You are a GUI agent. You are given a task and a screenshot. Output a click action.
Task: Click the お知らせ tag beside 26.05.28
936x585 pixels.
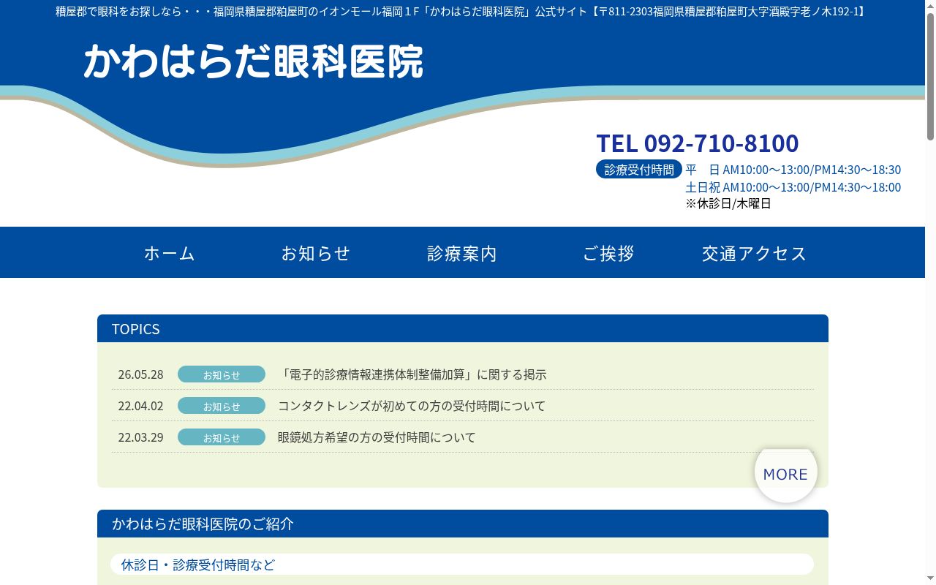[222, 374]
